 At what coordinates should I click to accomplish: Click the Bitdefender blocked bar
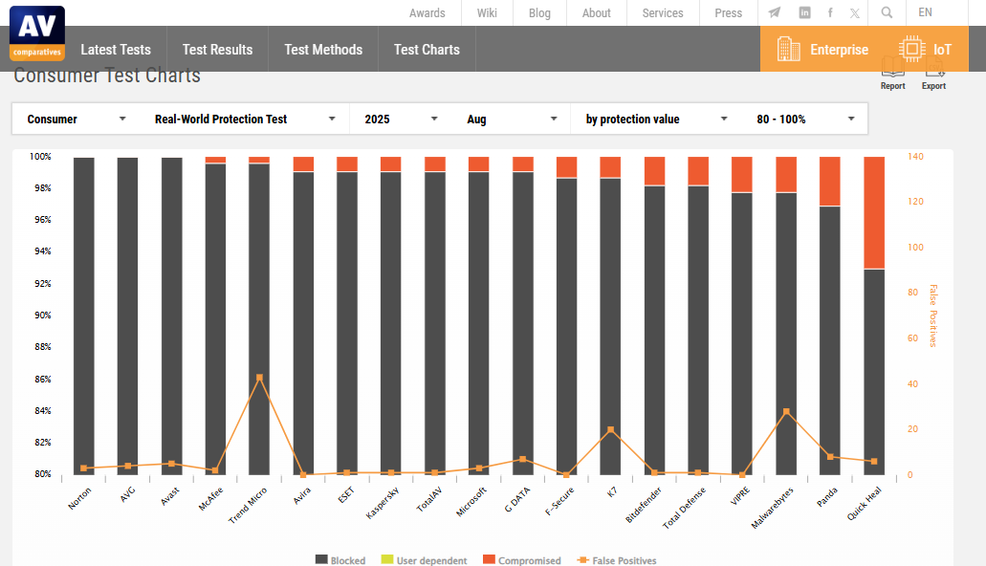pyautogui.click(x=654, y=330)
